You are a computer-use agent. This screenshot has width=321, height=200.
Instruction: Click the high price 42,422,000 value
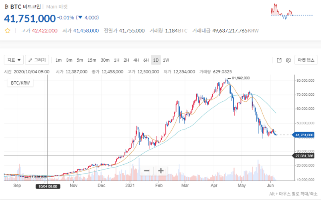[45, 31]
